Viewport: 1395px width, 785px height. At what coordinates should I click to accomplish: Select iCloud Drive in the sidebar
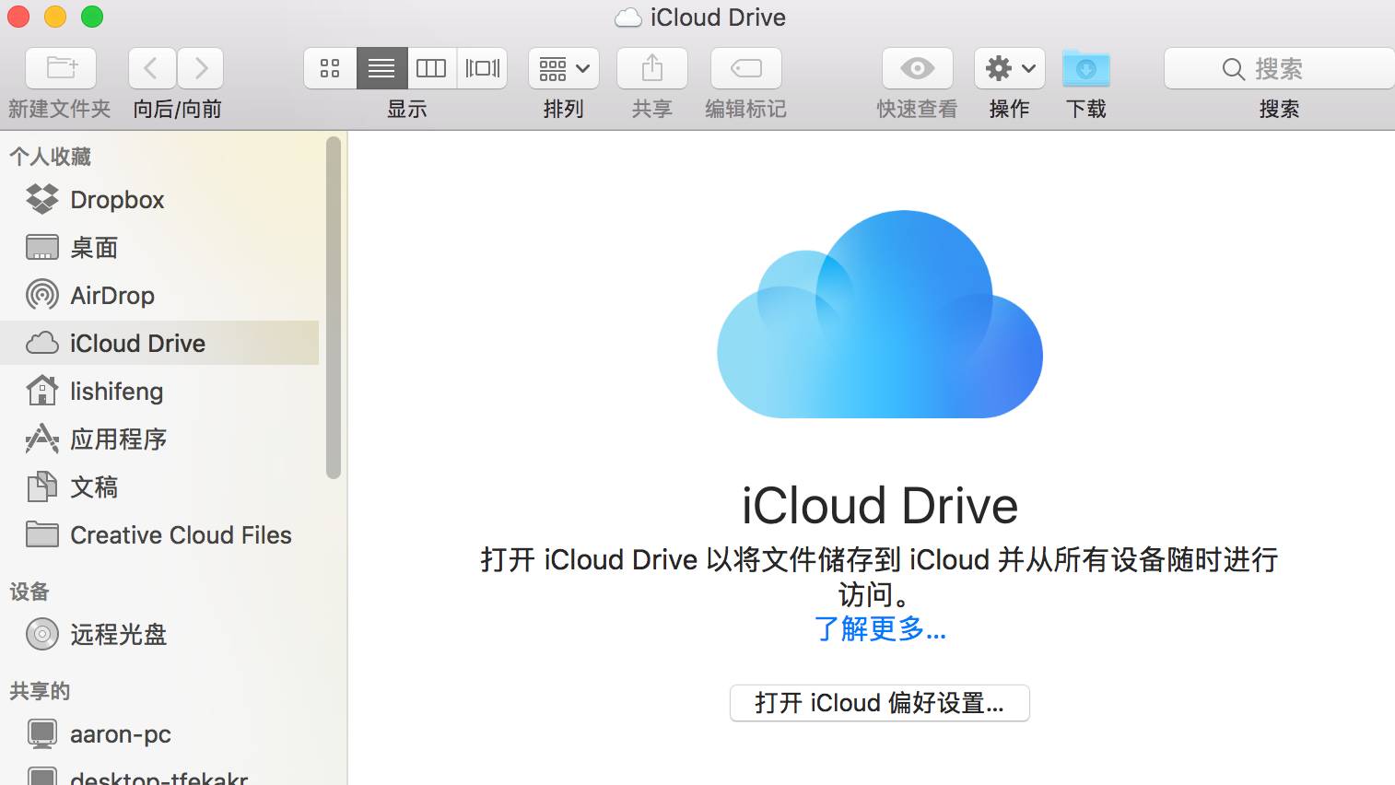(x=159, y=343)
